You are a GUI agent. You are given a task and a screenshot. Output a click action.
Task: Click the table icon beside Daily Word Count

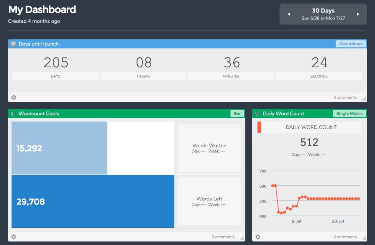point(257,114)
